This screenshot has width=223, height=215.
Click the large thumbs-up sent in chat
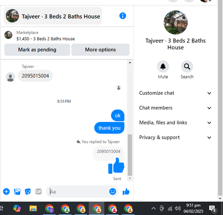click(116, 166)
